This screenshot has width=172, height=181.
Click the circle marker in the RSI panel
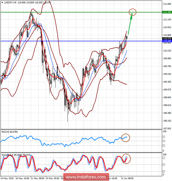click(x=126, y=138)
